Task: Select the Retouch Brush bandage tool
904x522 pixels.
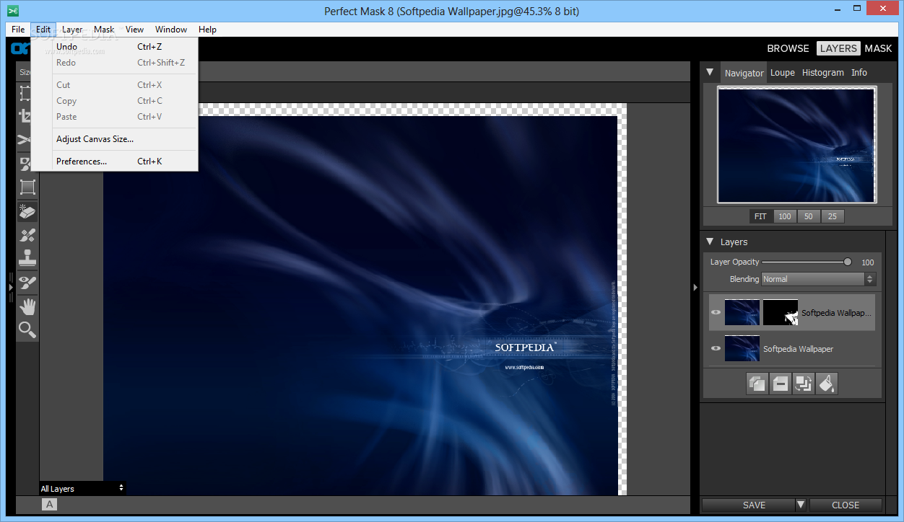Action: pyautogui.click(x=27, y=235)
